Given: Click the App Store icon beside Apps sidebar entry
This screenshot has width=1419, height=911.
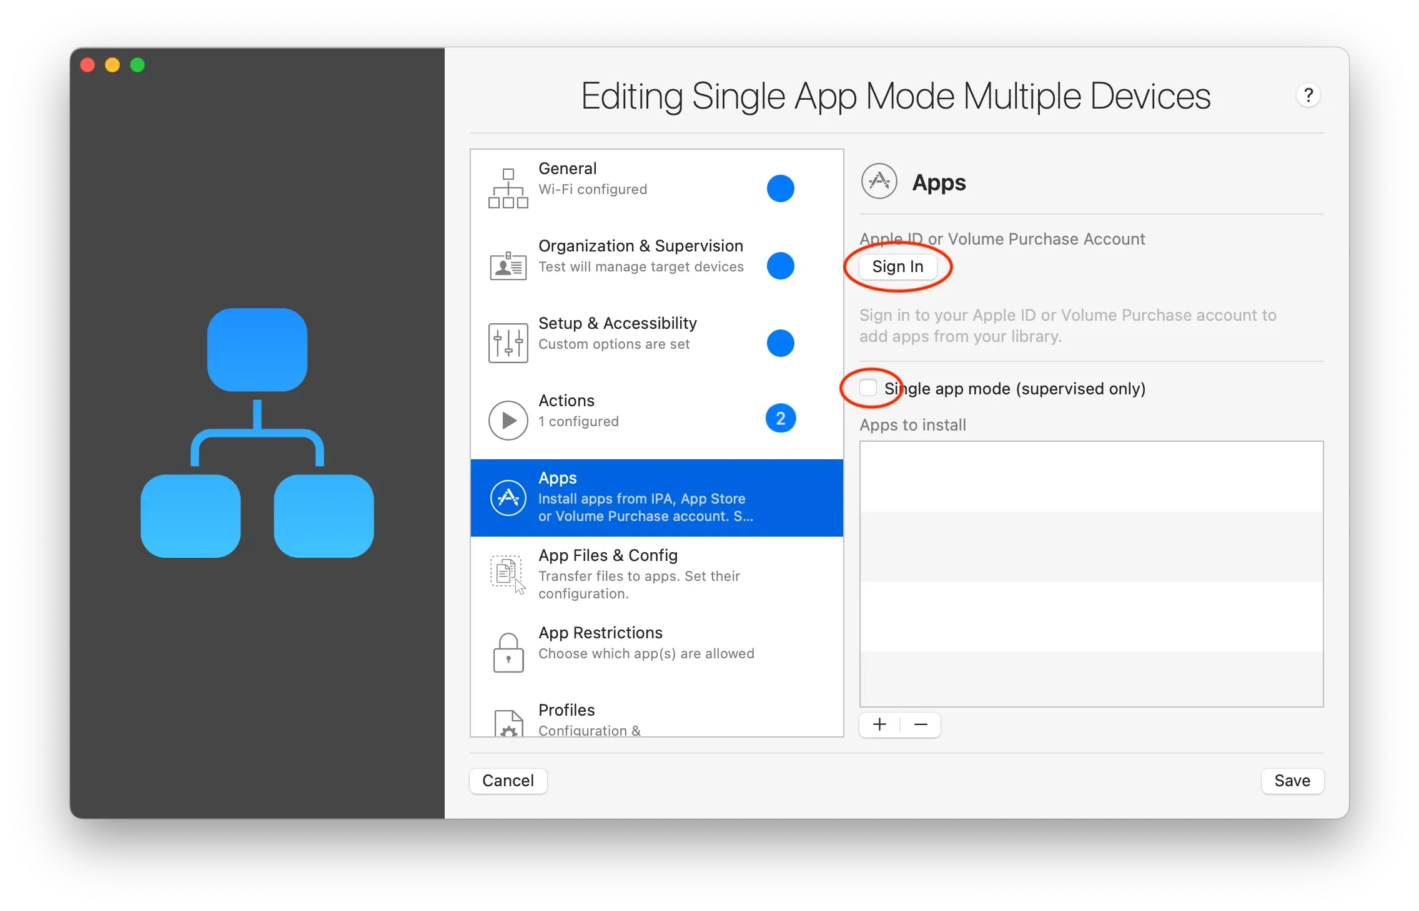Looking at the screenshot, I should click(507, 497).
